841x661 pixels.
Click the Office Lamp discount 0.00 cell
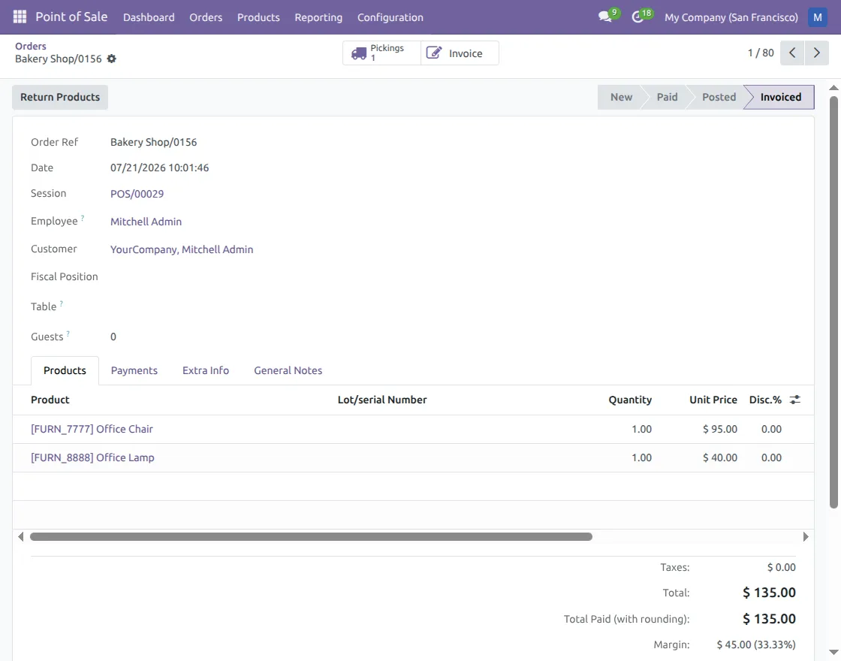(x=771, y=457)
